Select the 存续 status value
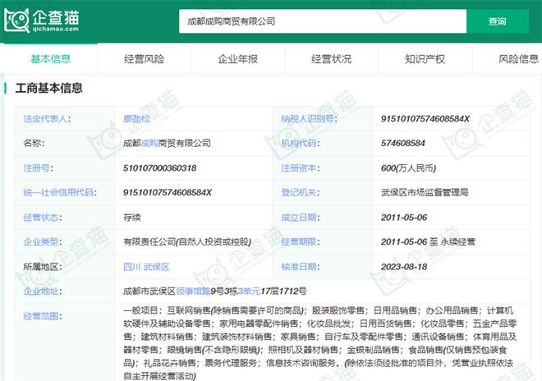 [x=132, y=218]
